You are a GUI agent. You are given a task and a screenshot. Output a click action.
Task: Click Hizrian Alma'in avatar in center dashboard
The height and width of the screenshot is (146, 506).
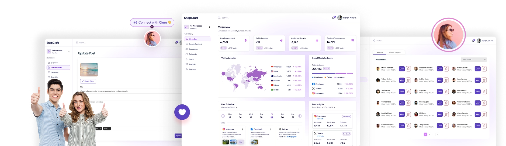(340, 18)
